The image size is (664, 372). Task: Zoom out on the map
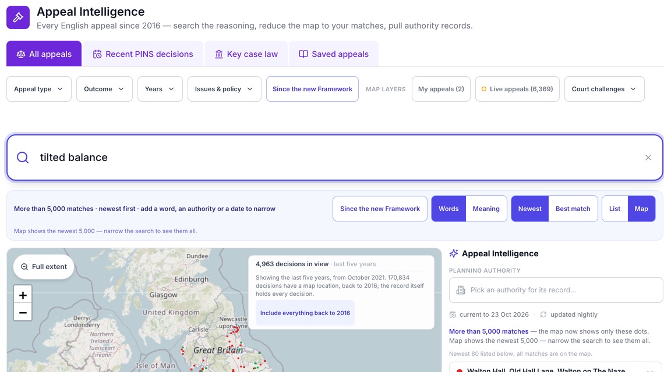coord(23,313)
